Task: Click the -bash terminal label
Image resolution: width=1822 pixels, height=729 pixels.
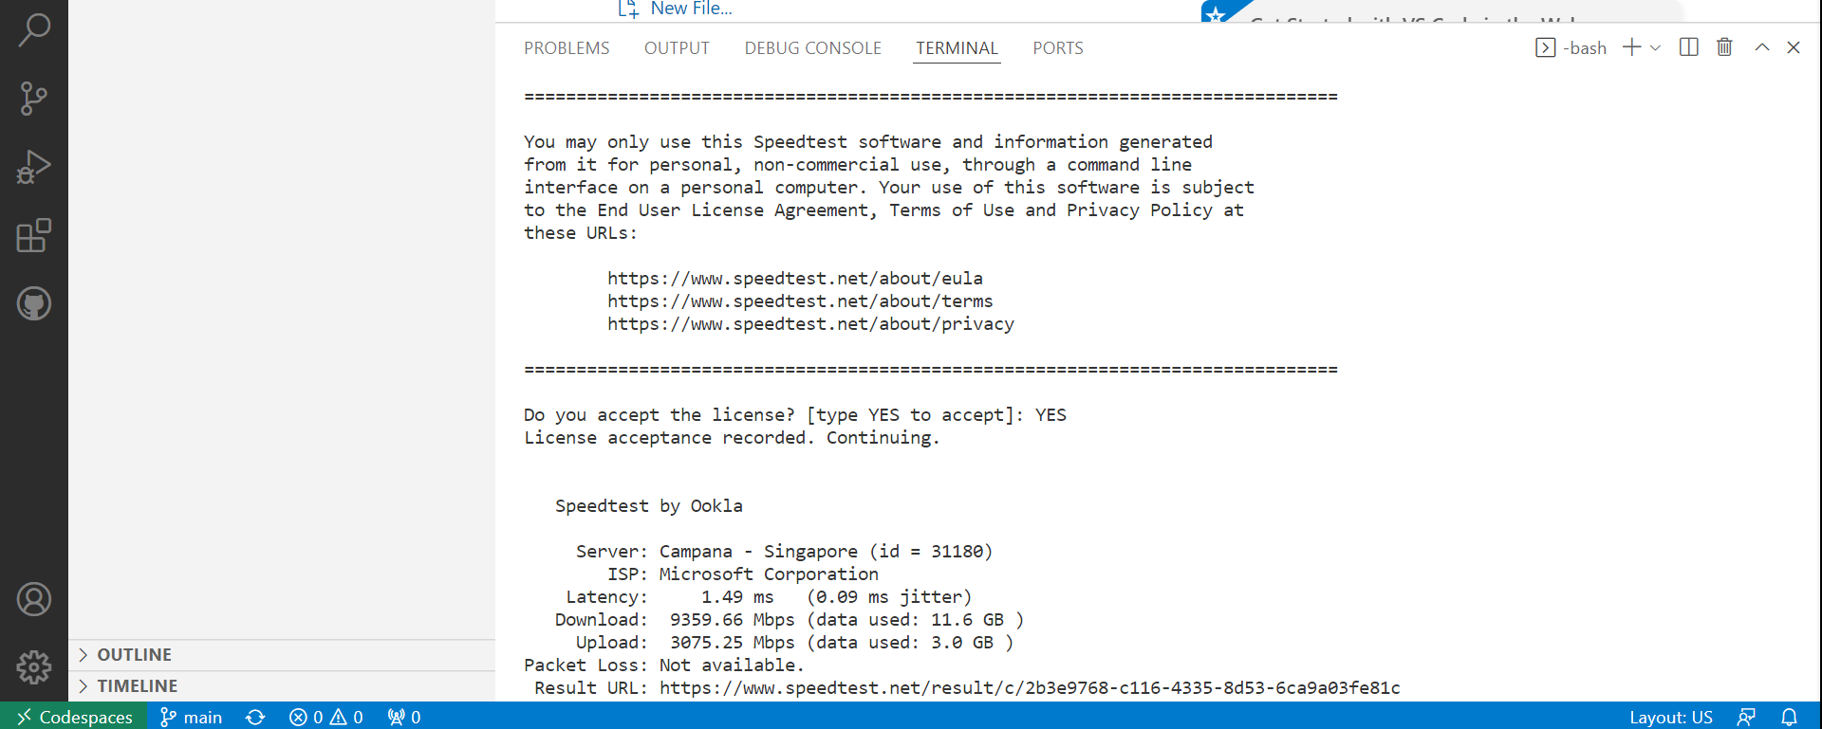Action: click(1584, 48)
